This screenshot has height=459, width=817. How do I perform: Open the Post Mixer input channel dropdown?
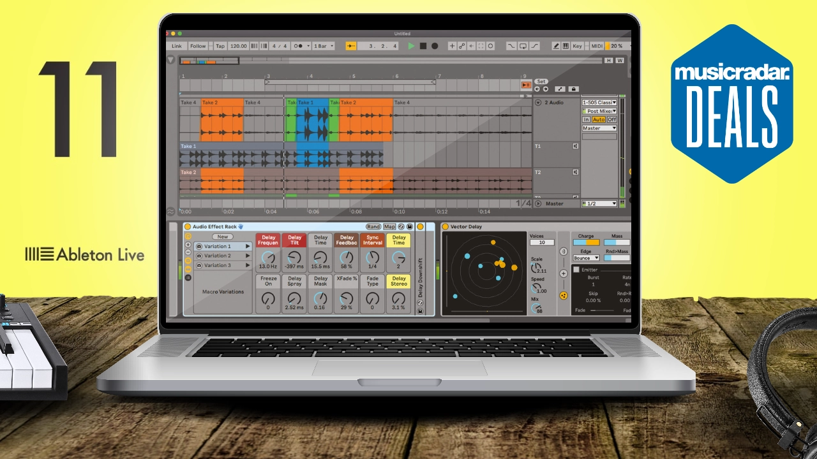pos(599,111)
